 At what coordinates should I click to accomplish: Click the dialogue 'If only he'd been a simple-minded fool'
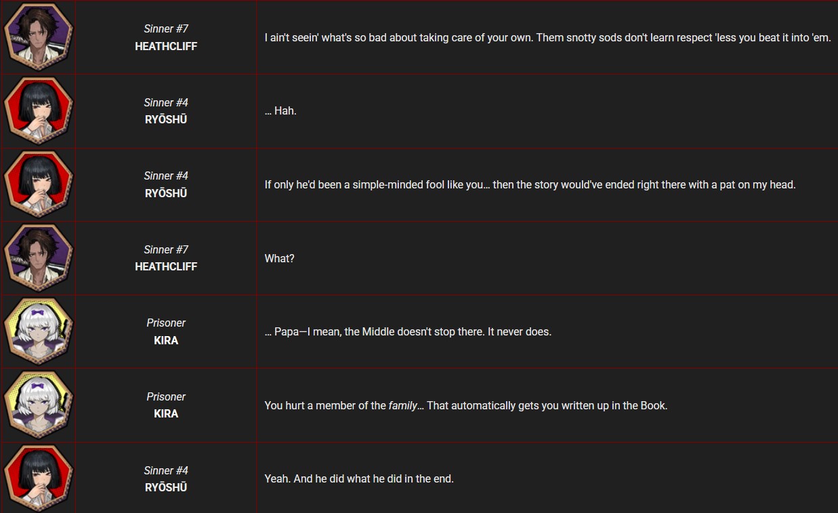[x=530, y=184]
